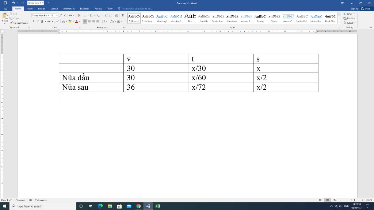
Task: Toggle Underline formatting
Action: [x=42, y=22]
